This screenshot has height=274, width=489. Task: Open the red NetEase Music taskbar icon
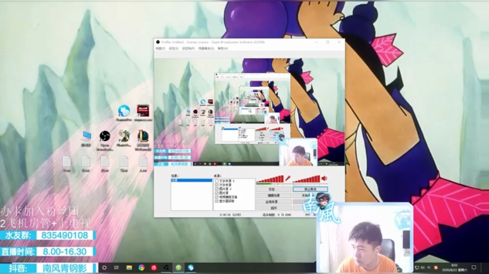[x=153, y=267]
